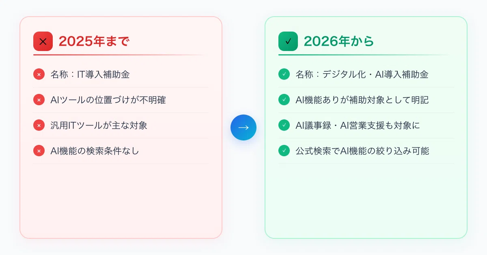Click the text 名称：IT導入補助金

click(x=90, y=74)
